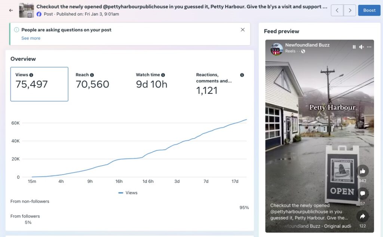Click the '60K' label on the chart's vertical axis
The height and width of the screenshot is (237, 383).
tap(15, 123)
